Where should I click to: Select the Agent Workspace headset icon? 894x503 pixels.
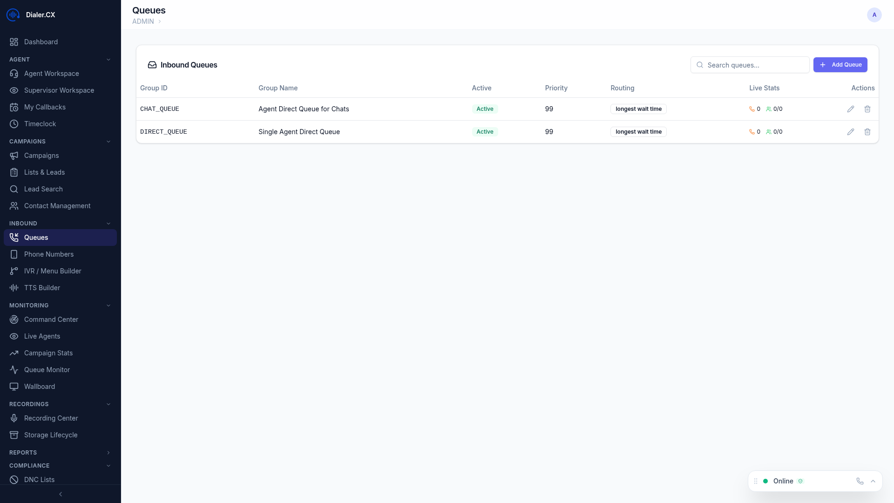[x=14, y=74]
